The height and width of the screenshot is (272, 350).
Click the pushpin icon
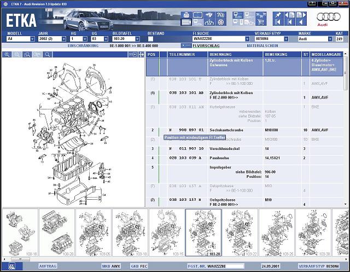[278, 15]
